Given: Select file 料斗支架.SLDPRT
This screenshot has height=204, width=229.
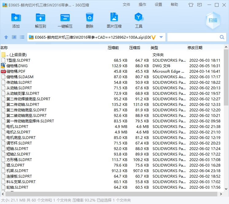Looking at the screenshot, I should pos(112,182).
